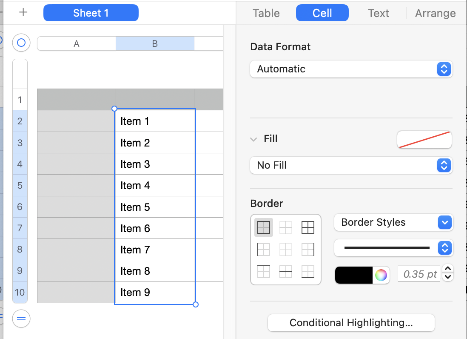Choose the outline border icon
Image resolution: width=467 pixels, height=339 pixels.
pyautogui.click(x=308, y=227)
